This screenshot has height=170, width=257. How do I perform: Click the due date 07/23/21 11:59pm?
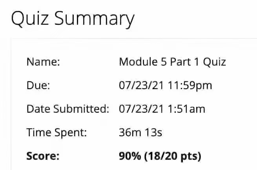(165, 86)
